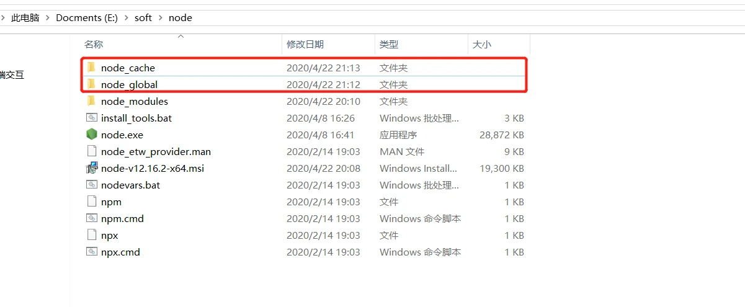Select the npx.cmd file name
745x307 pixels.
(120, 252)
